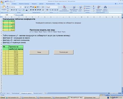123x99 pixels.
Task: Switch to the Формулы ribbon tab
Action: pyautogui.click(x=34, y=4)
